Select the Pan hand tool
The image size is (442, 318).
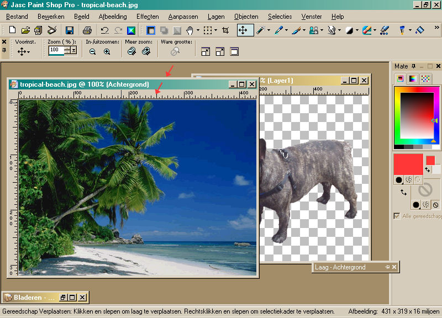[x=190, y=30]
